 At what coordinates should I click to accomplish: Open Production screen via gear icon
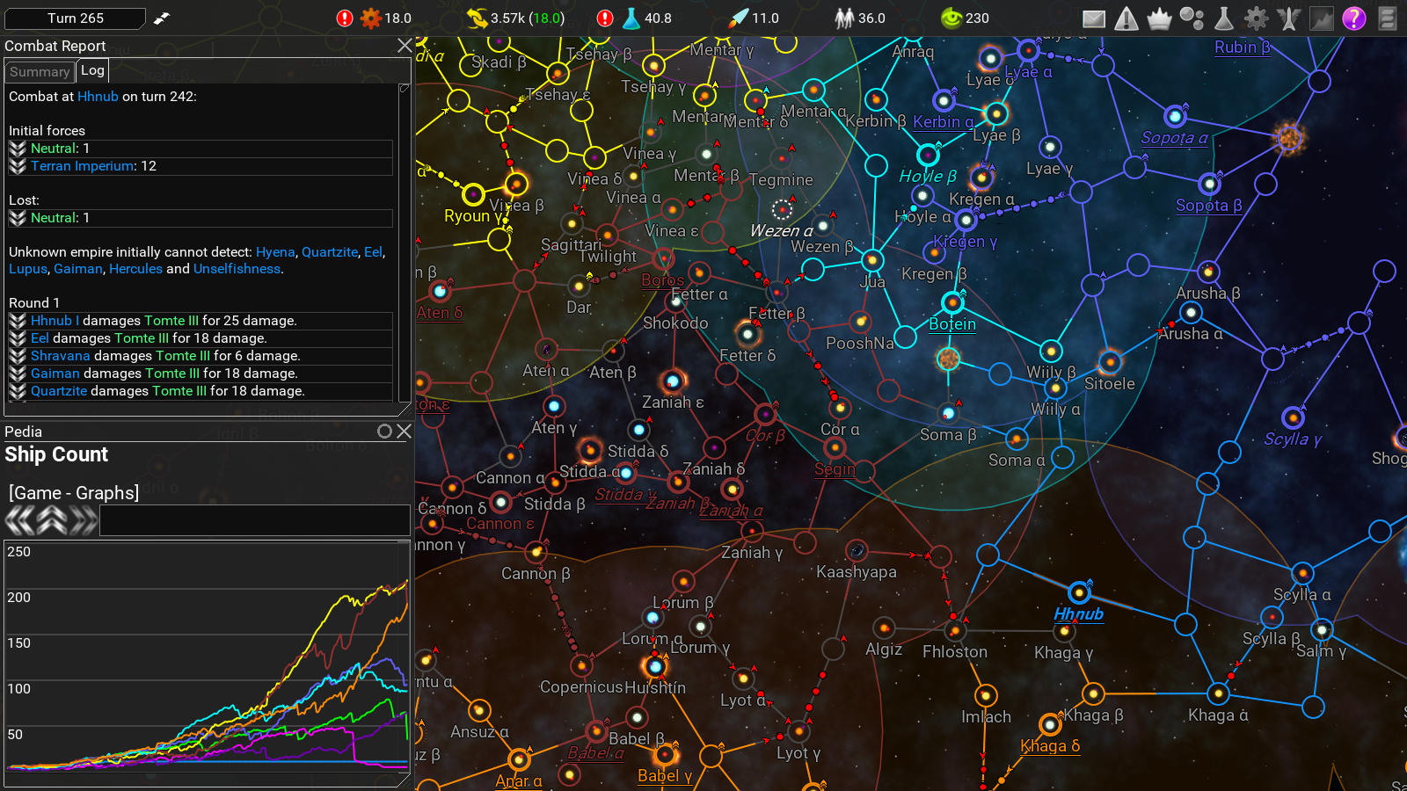pyautogui.click(x=1257, y=18)
